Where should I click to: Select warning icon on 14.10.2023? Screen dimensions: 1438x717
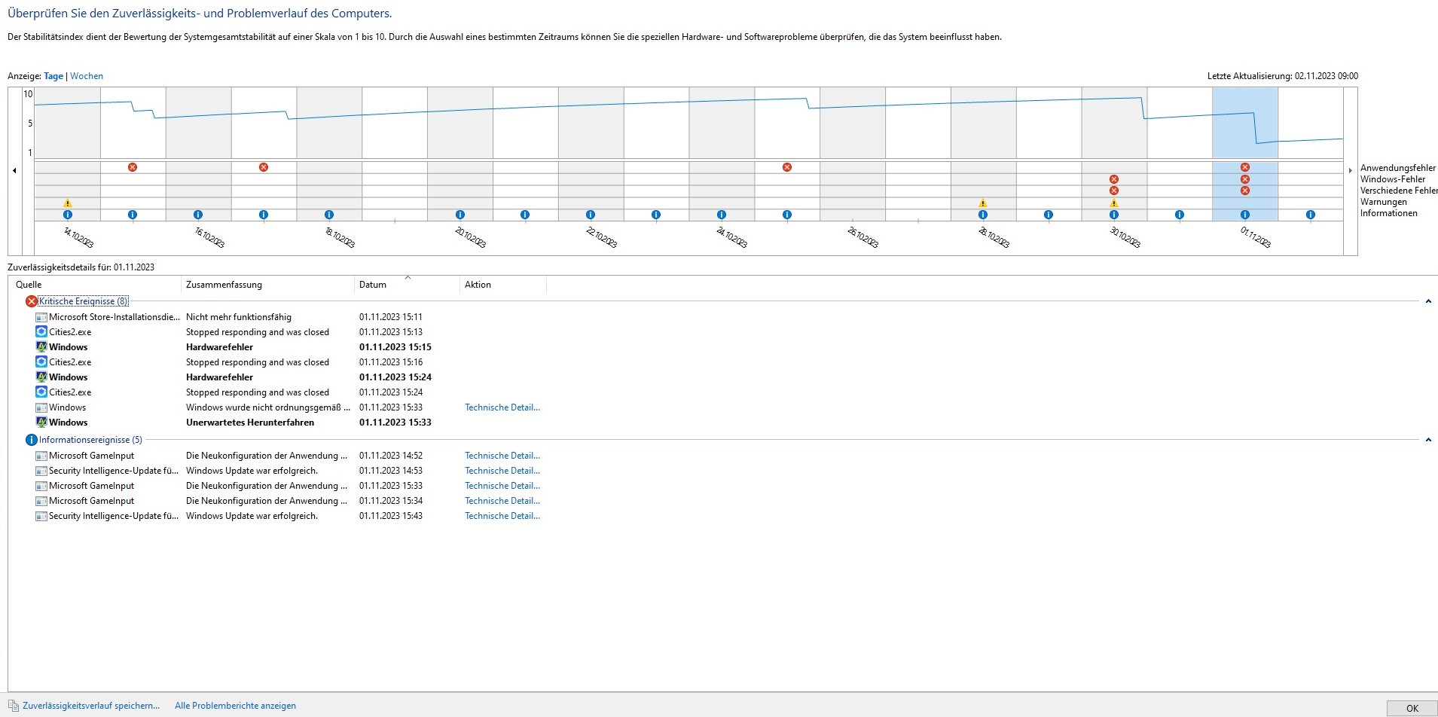coord(68,203)
